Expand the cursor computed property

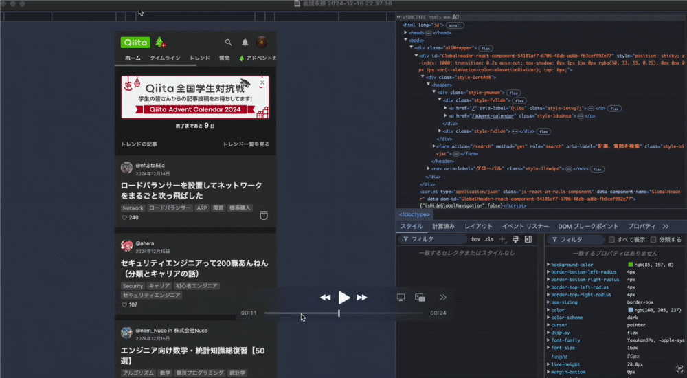pos(548,325)
